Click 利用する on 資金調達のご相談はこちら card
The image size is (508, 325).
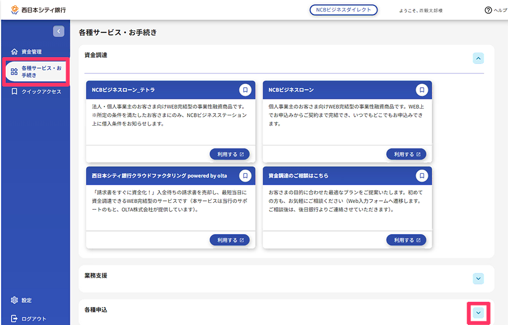click(406, 240)
